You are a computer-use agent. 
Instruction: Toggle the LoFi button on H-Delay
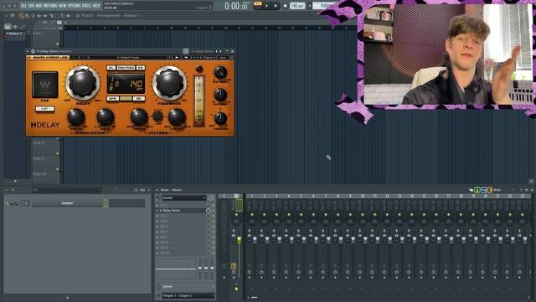44,109
